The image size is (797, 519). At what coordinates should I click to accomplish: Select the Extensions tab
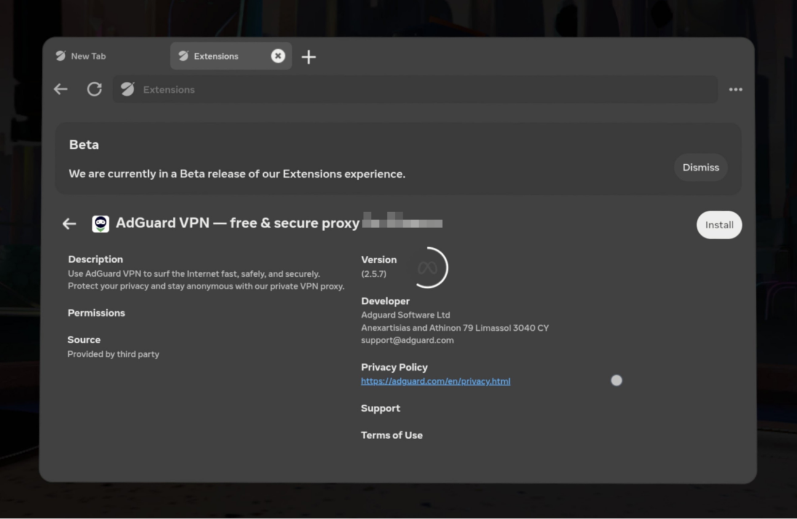coord(215,56)
